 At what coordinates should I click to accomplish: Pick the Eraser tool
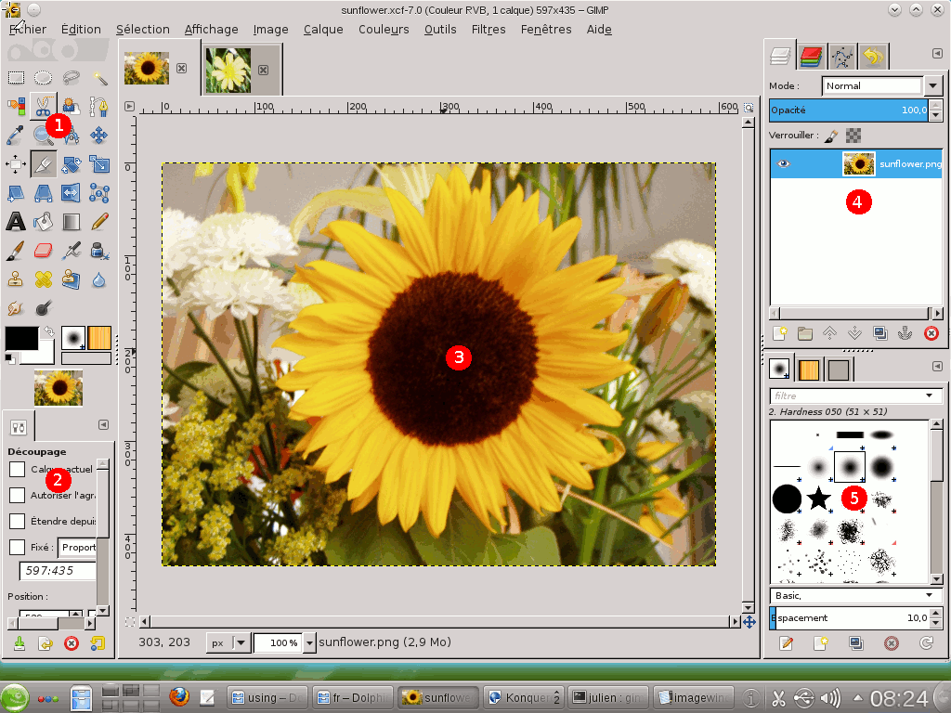click(x=44, y=251)
